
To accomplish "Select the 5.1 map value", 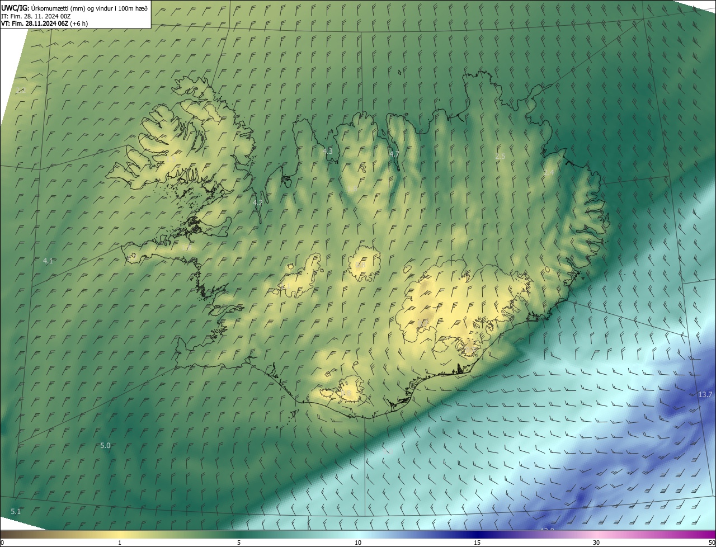I will 16,511.
